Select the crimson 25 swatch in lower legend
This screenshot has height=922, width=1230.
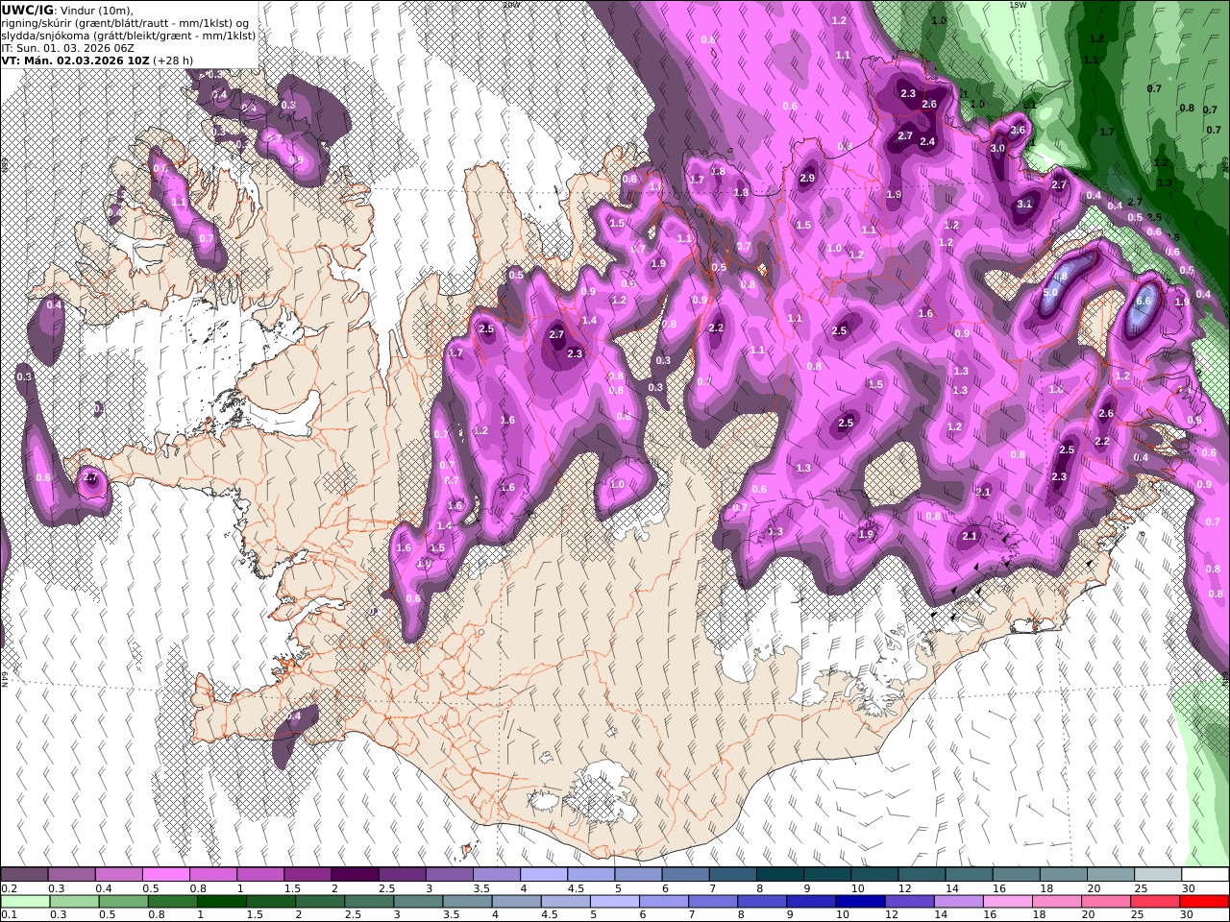[1154, 901]
